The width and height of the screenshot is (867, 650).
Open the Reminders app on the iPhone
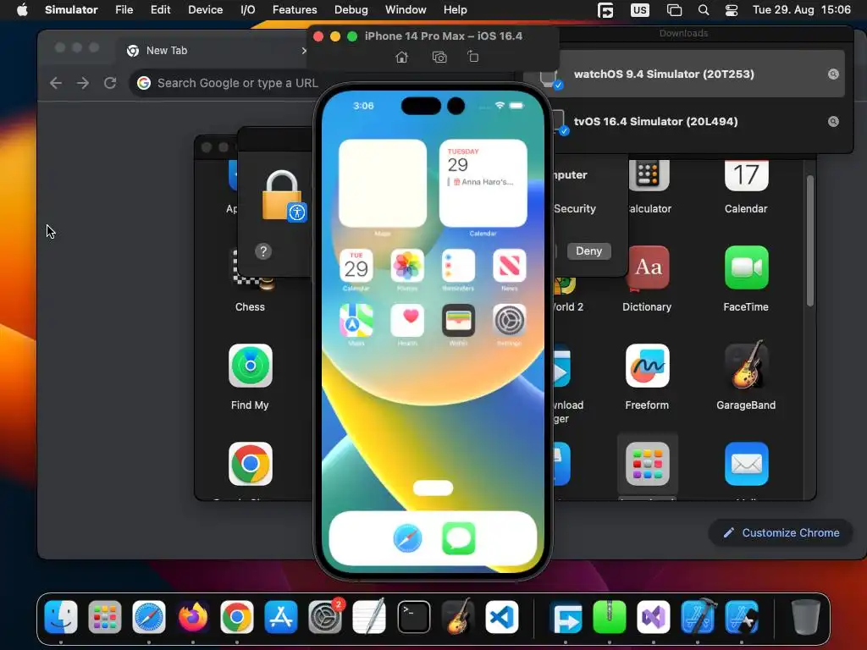click(458, 266)
